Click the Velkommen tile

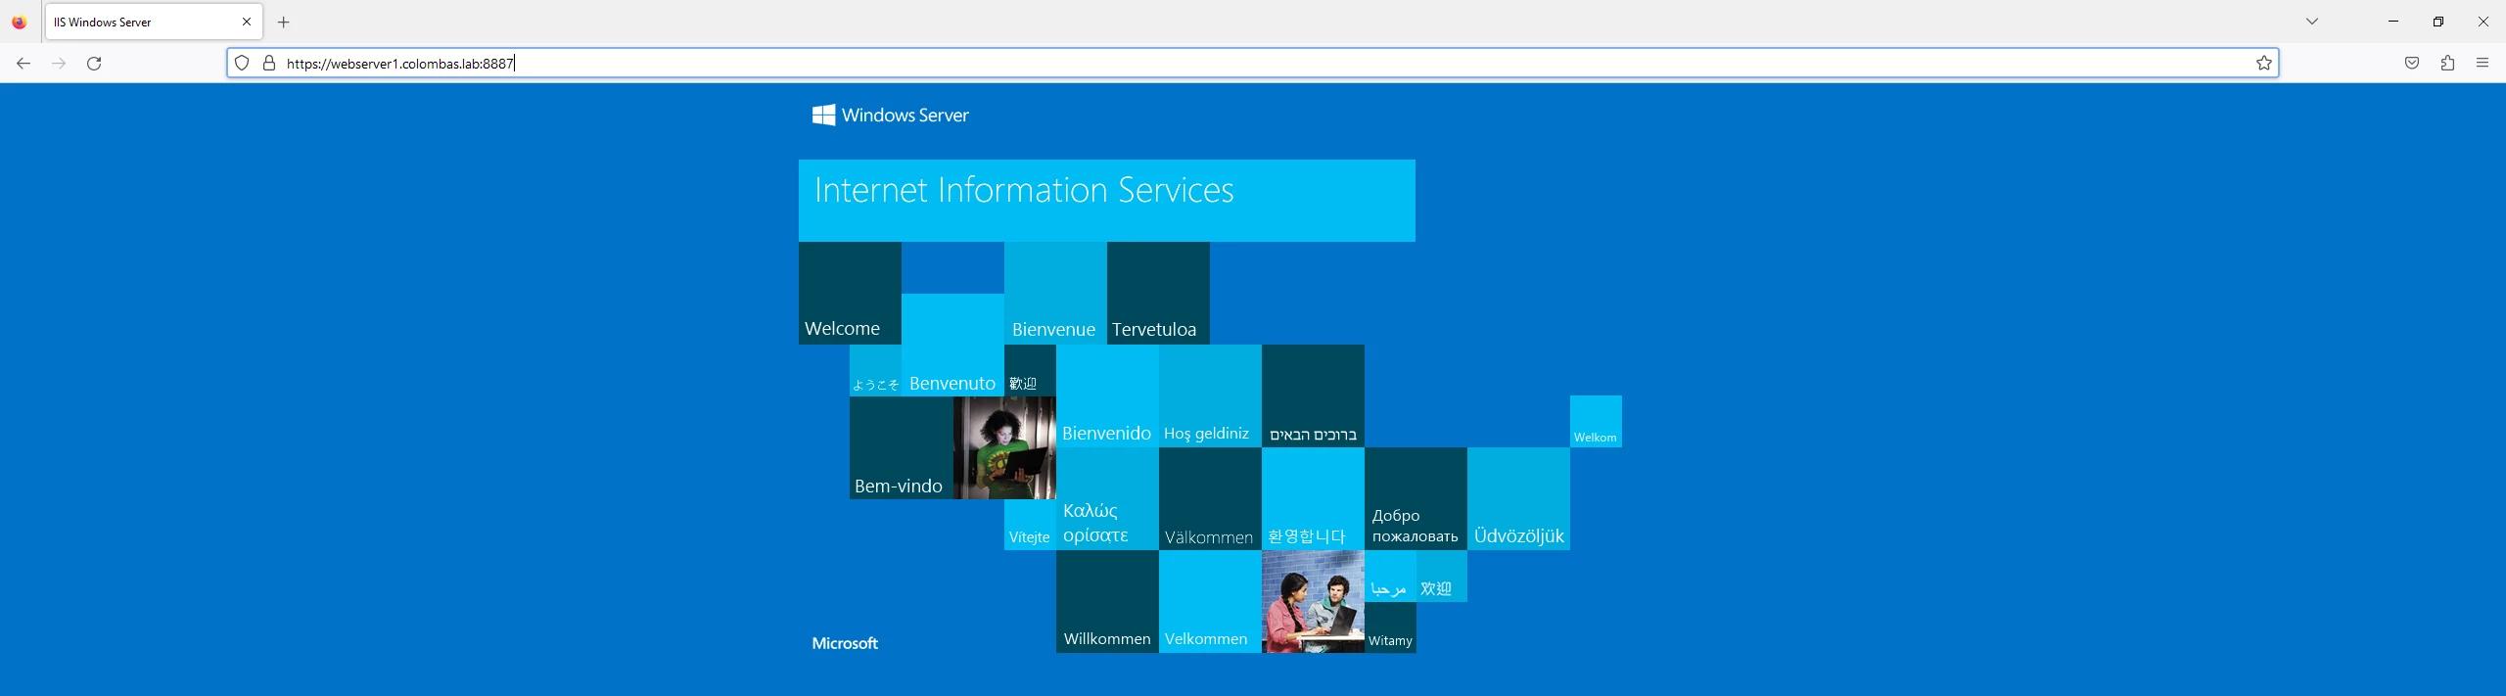coord(1210,602)
